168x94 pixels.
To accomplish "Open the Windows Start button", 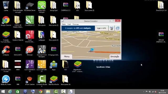I will [x=3, y=92].
